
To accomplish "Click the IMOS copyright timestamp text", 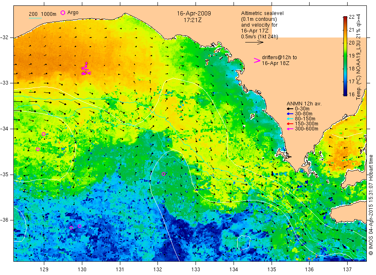I will coord(371,205).
